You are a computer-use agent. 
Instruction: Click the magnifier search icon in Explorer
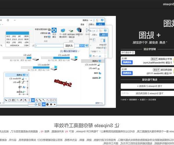pos(1,45)
